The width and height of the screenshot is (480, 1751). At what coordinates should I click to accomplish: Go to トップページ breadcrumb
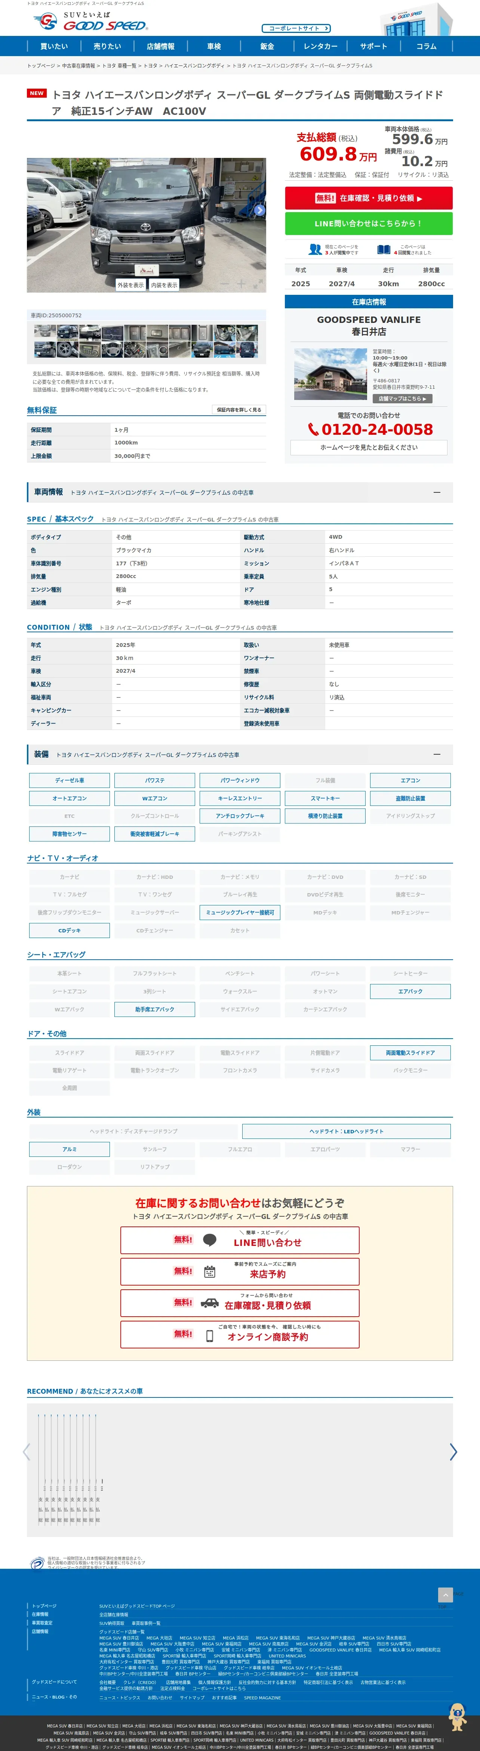pos(41,66)
